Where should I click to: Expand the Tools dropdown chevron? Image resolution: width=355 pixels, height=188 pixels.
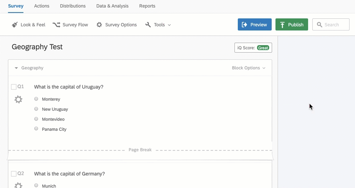coord(169,25)
